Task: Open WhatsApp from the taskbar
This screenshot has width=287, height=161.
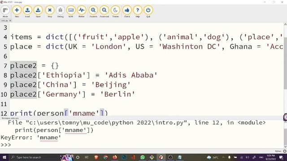Action: pyautogui.click(x=143, y=157)
